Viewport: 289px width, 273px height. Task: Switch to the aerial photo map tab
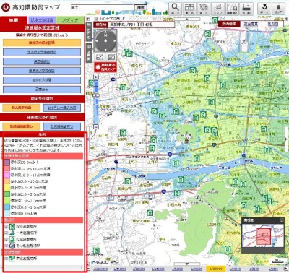click(x=251, y=24)
